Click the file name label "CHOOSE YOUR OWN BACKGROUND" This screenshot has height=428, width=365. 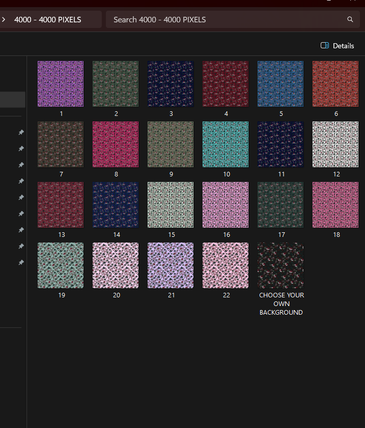tap(282, 303)
